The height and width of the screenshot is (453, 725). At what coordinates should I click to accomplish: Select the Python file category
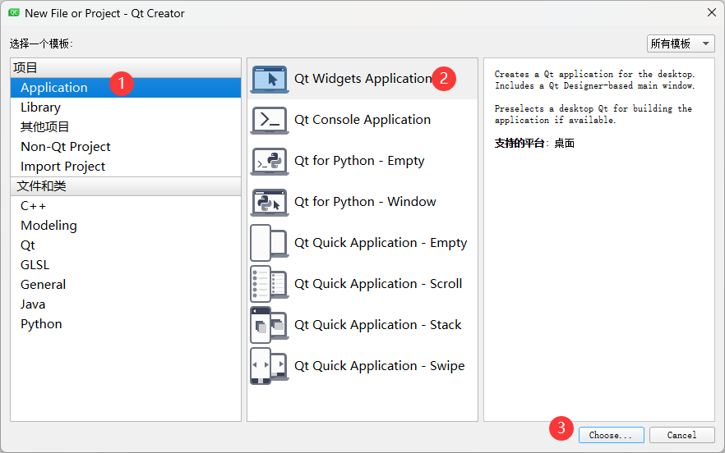click(126, 324)
